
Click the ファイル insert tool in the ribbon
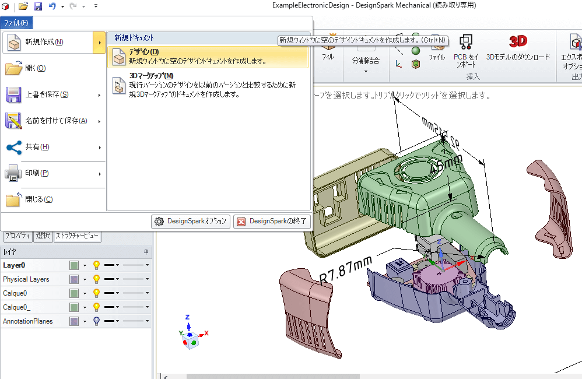point(437,48)
